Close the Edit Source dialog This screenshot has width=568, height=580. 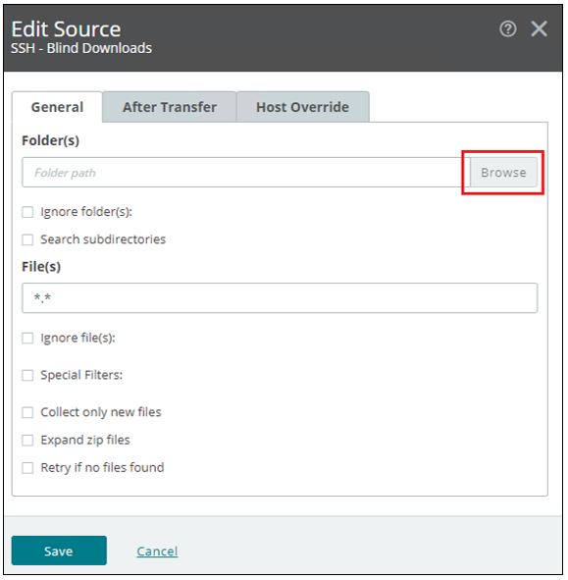539,28
